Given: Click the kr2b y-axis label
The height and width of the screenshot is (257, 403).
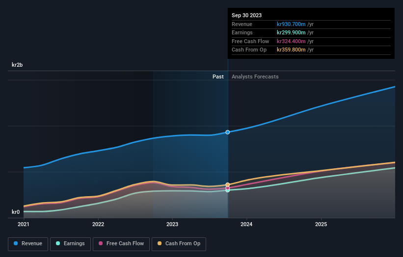Looking at the screenshot, I should click(17, 65).
